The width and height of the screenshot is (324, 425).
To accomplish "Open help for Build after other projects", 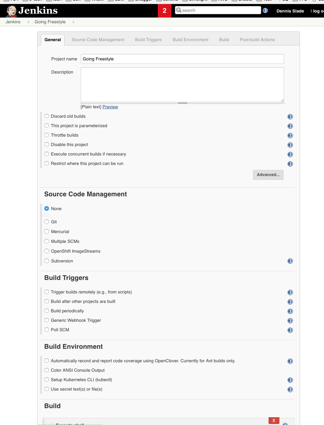I will [x=290, y=302].
